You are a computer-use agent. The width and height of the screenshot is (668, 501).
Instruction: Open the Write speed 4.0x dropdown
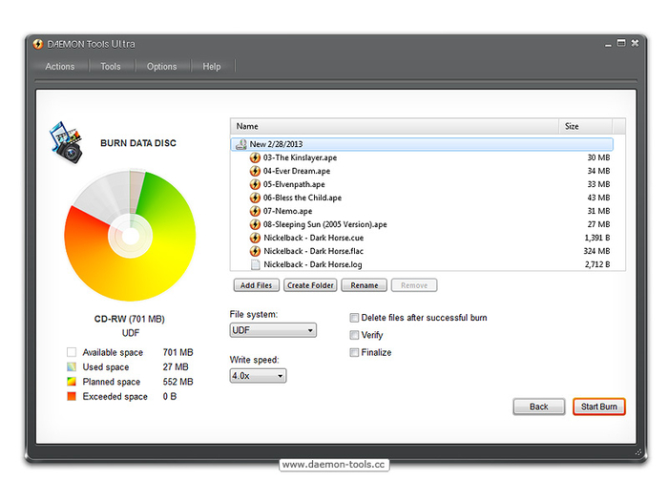pyautogui.click(x=259, y=376)
